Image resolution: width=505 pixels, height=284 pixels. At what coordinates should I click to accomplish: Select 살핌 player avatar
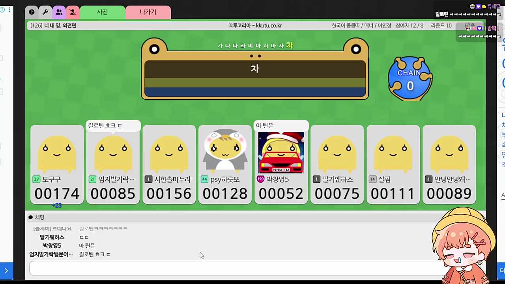[x=393, y=153]
